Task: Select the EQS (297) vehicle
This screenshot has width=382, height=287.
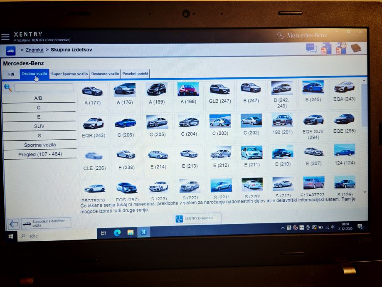Action: 127,192
